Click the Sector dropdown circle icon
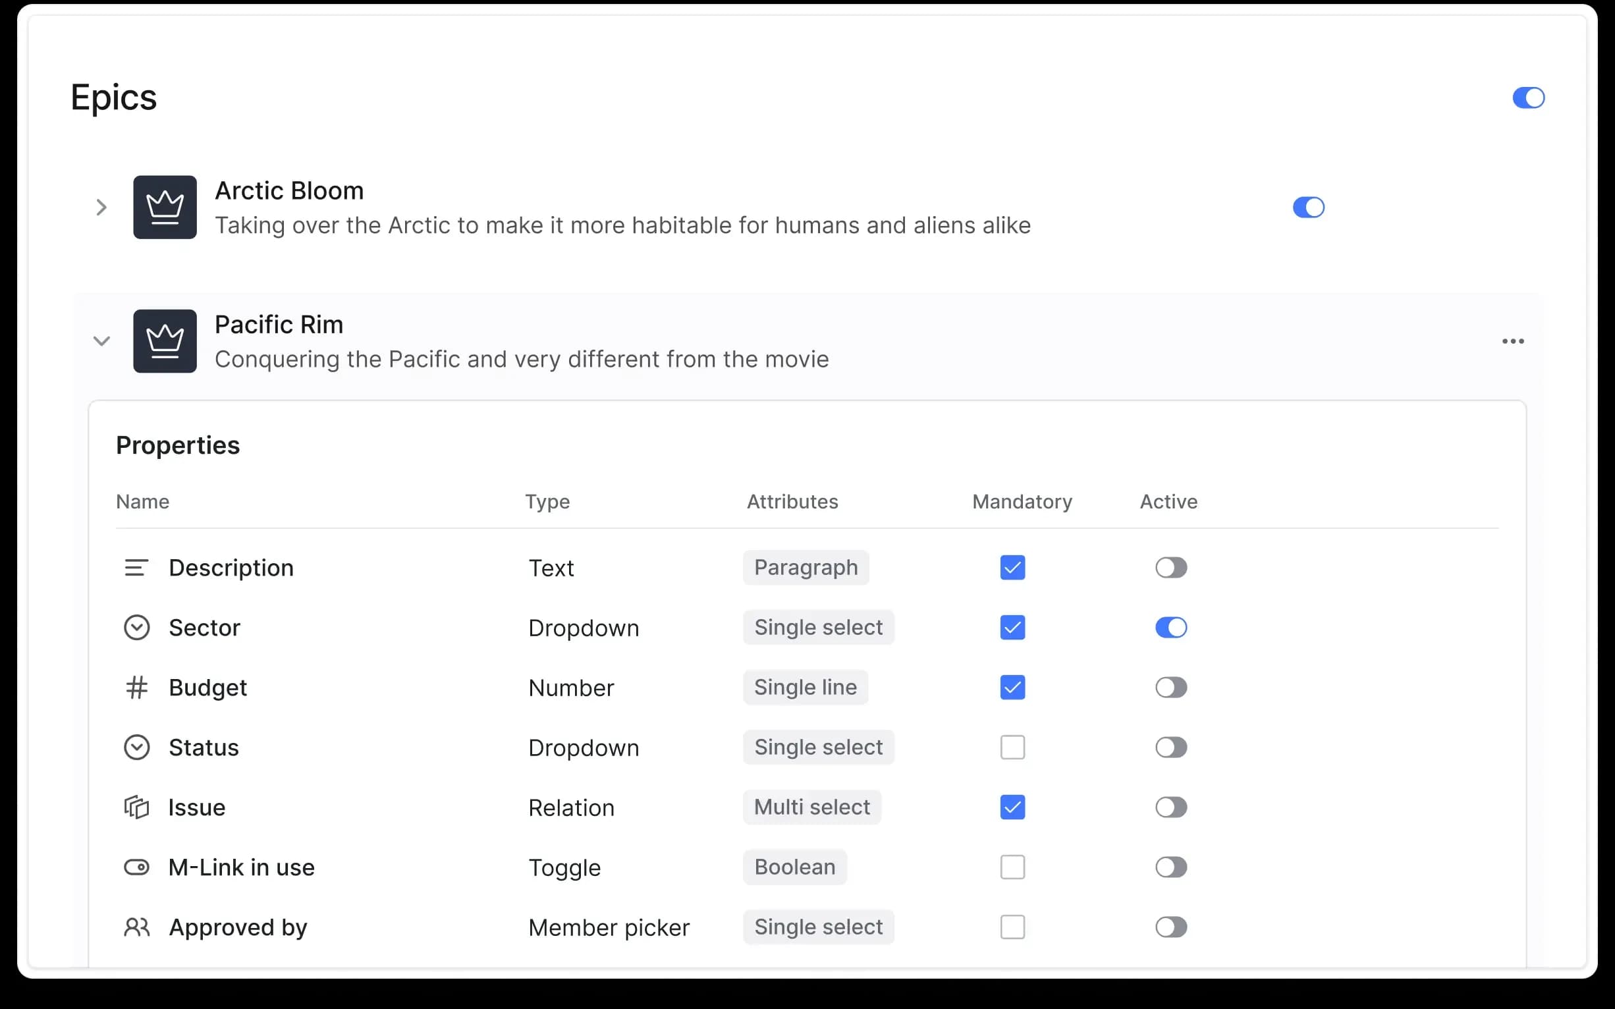This screenshot has width=1615, height=1009. (136, 627)
